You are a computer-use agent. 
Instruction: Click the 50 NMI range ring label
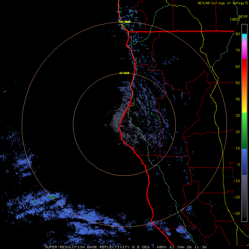pos(124,73)
